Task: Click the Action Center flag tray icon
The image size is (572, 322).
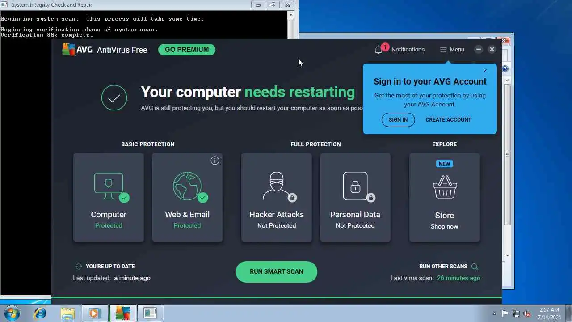Action: [x=505, y=314]
